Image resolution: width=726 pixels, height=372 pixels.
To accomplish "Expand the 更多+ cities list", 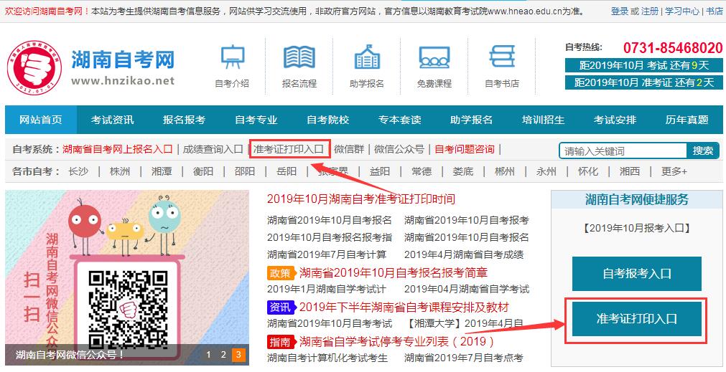I will [x=674, y=171].
